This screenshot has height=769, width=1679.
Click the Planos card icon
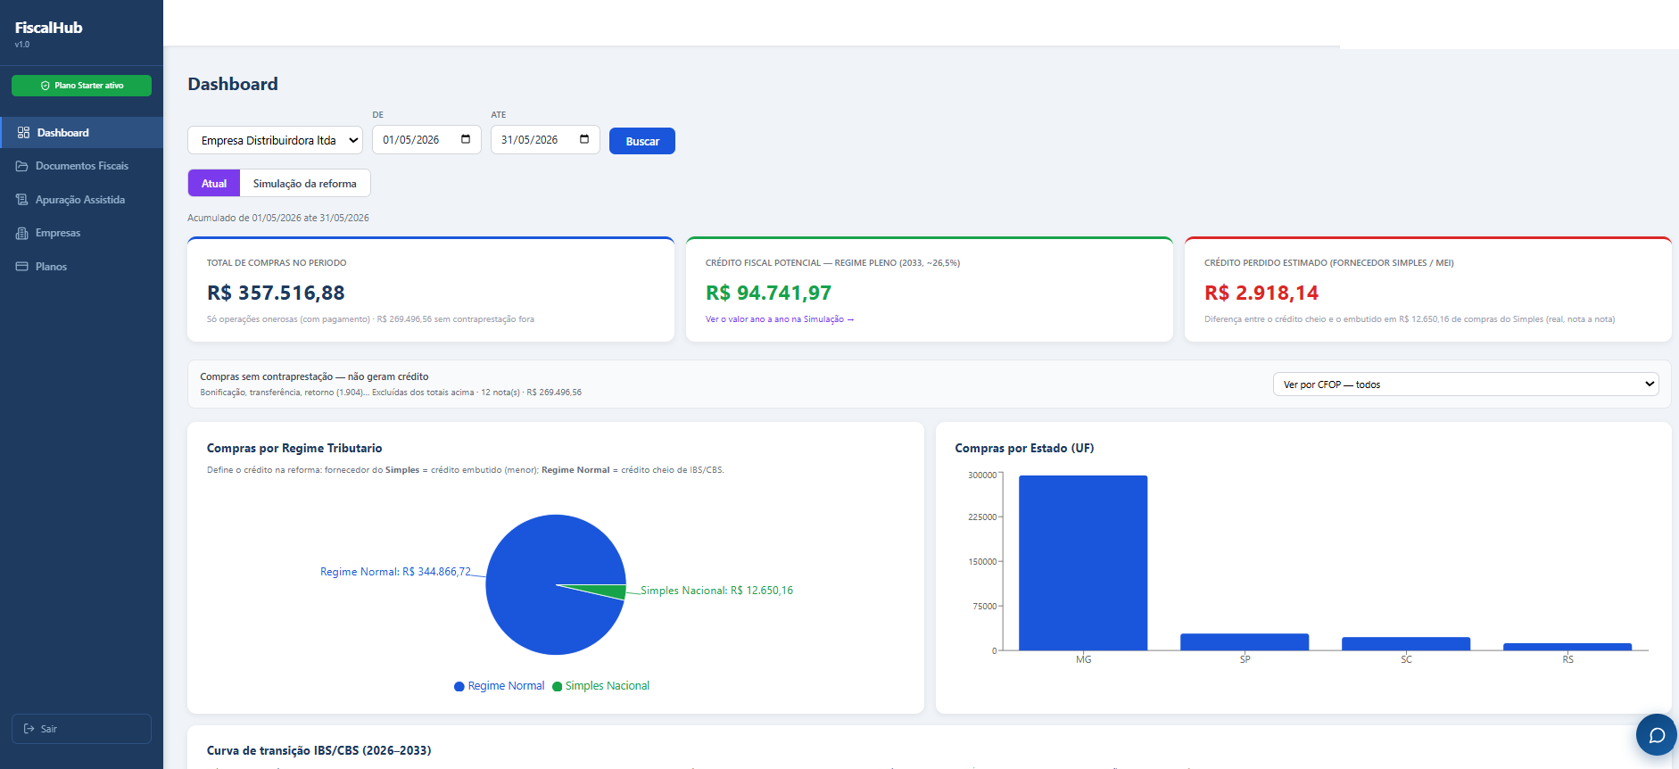point(21,267)
